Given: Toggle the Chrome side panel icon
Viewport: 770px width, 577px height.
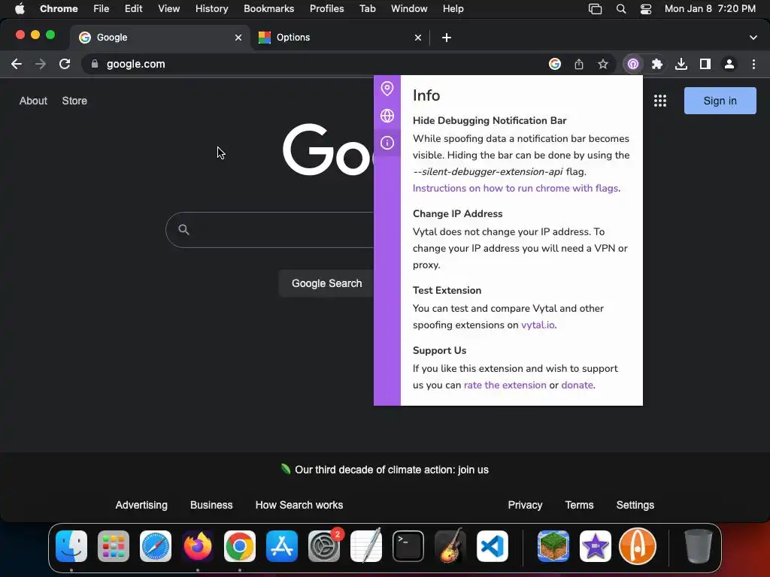Looking at the screenshot, I should pyautogui.click(x=705, y=64).
